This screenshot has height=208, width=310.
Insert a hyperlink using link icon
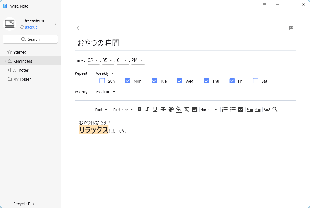[x=267, y=109]
